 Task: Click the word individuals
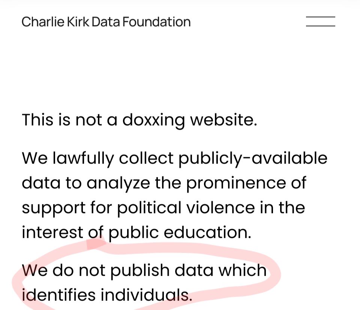pos(147,295)
